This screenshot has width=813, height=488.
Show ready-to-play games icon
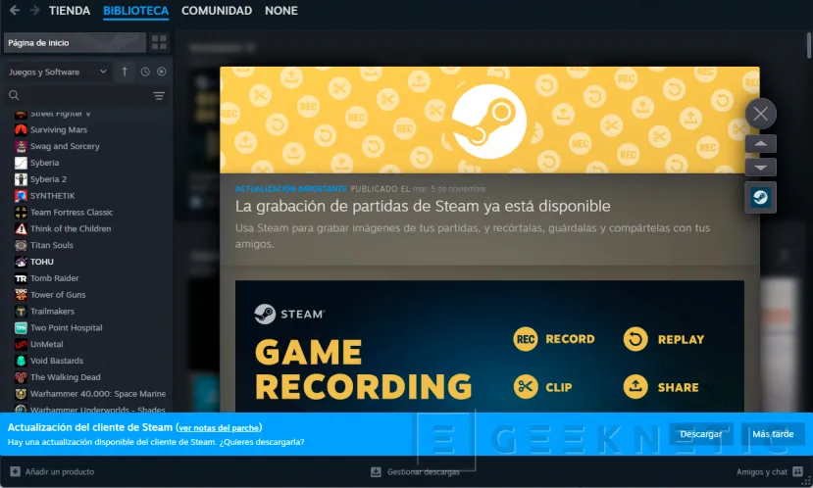pyautogui.click(x=162, y=72)
